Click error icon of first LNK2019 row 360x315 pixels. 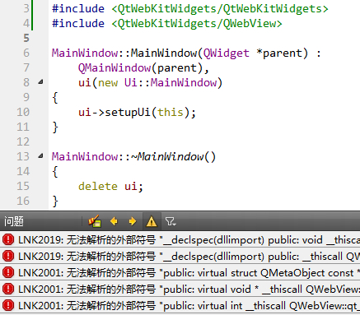(x=8, y=239)
